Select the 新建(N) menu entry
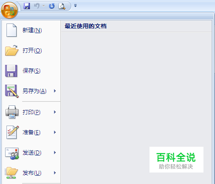 [x=32, y=30]
